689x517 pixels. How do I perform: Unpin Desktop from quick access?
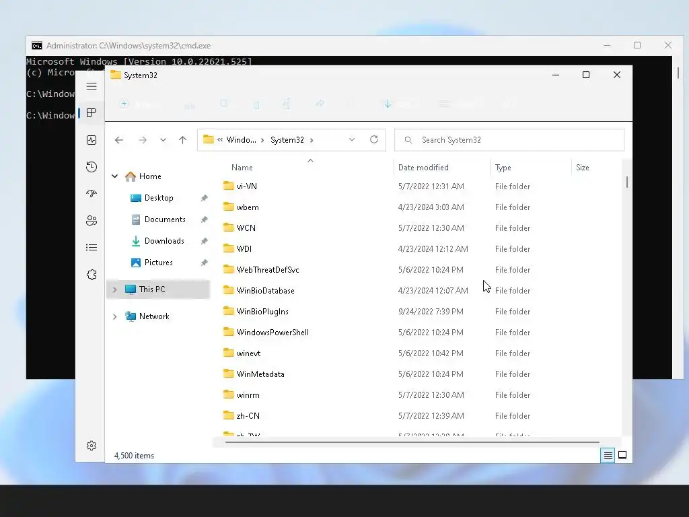[205, 198]
